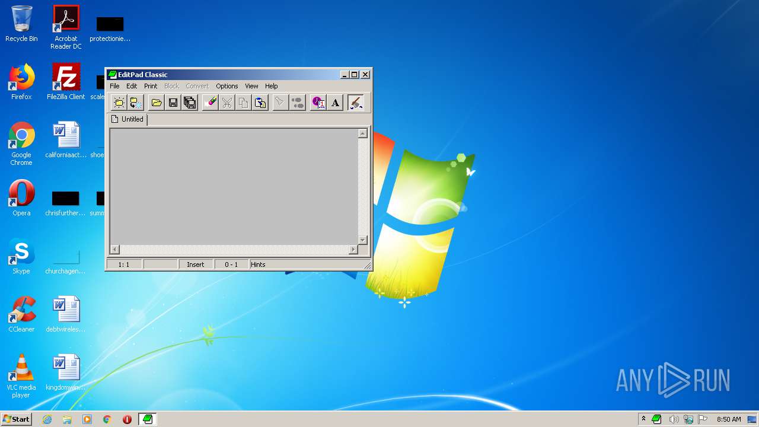This screenshot has width=759, height=427.
Task: Click the horizontal scrollbar right arrow
Action: (353, 250)
